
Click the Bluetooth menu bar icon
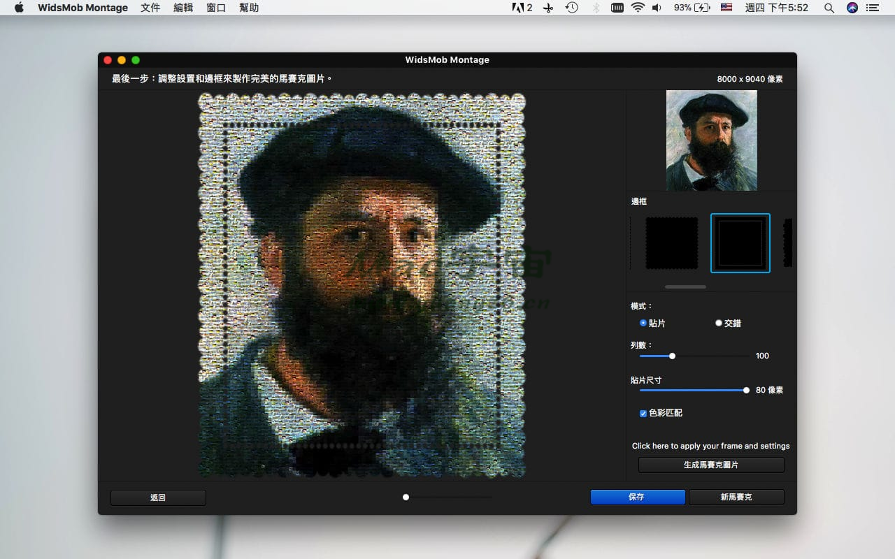coord(596,8)
